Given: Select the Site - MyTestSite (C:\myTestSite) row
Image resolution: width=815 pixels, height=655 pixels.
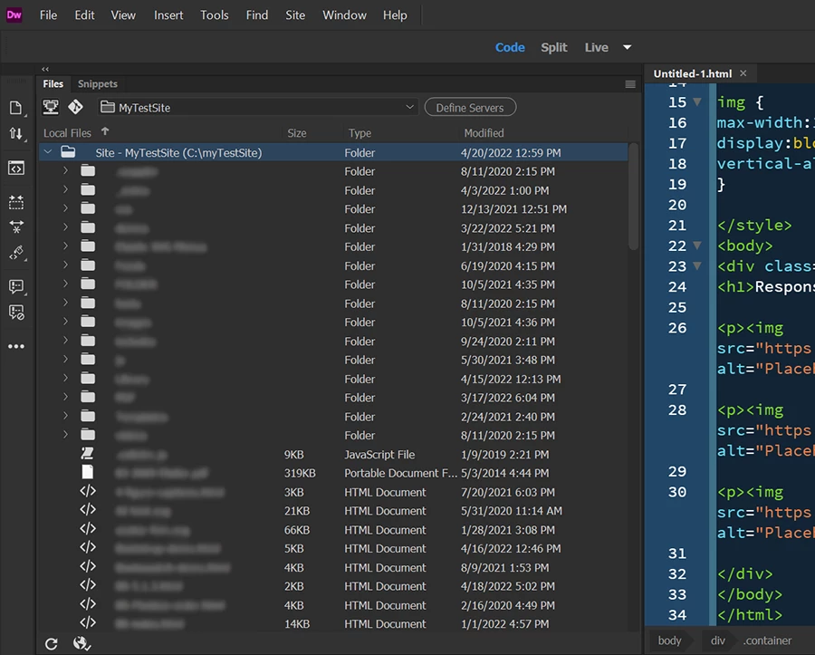Looking at the screenshot, I should 333,152.
